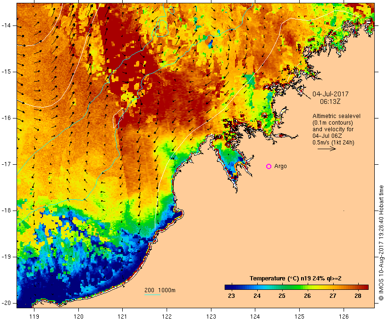Click the 'Altimetric sealevel' legend text

pos(337,116)
